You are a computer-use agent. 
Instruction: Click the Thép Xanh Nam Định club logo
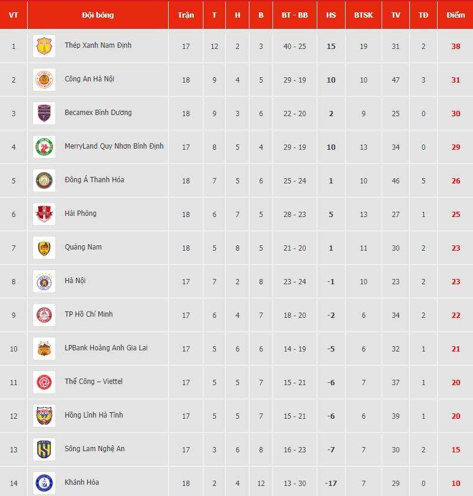pyautogui.click(x=44, y=46)
